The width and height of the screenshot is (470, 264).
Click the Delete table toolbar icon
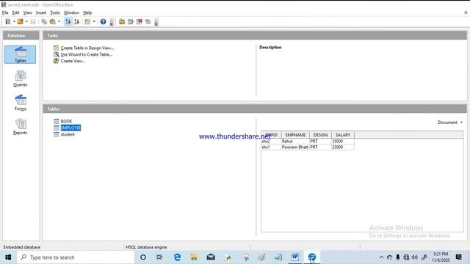pyautogui.click(x=139, y=21)
